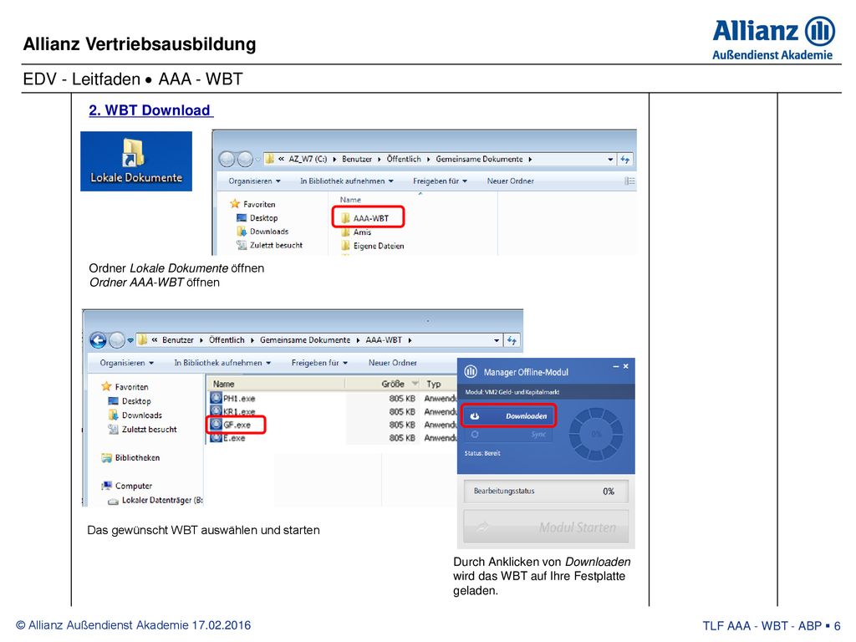
Task: Open the Eigene Dateien folder
Action: click(373, 246)
